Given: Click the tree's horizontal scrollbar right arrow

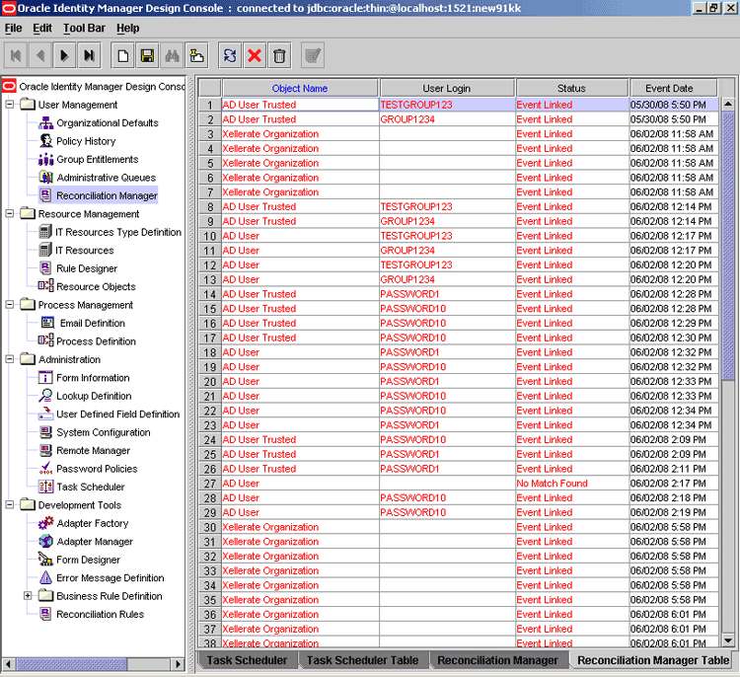Looking at the screenshot, I should tap(178, 664).
